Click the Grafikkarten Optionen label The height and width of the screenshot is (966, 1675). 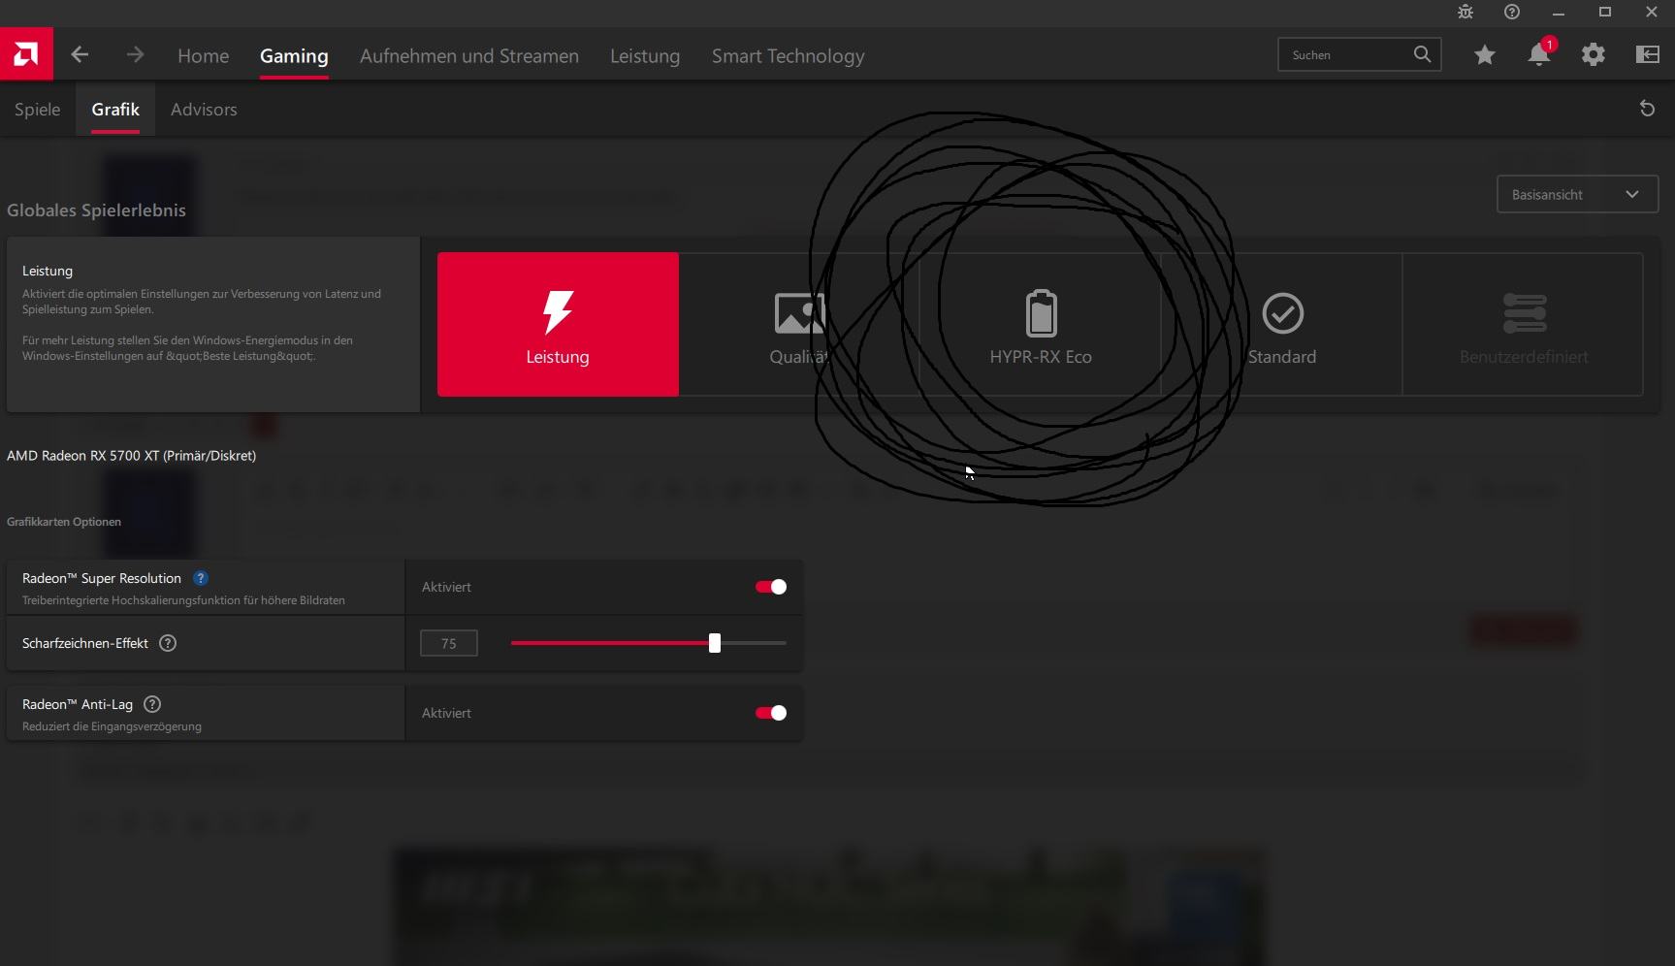[x=64, y=522]
